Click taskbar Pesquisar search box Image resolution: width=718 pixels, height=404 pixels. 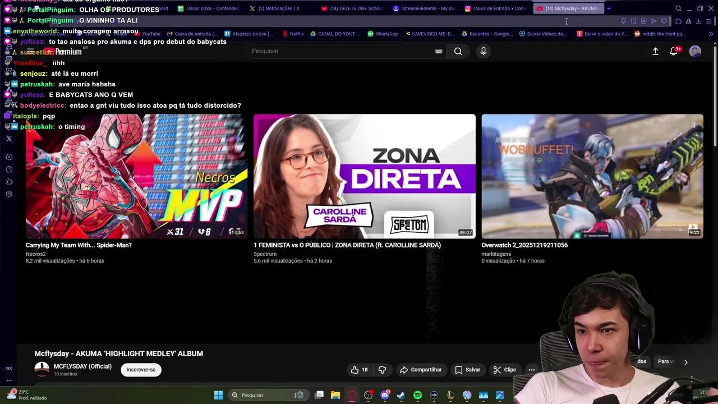[268, 395]
